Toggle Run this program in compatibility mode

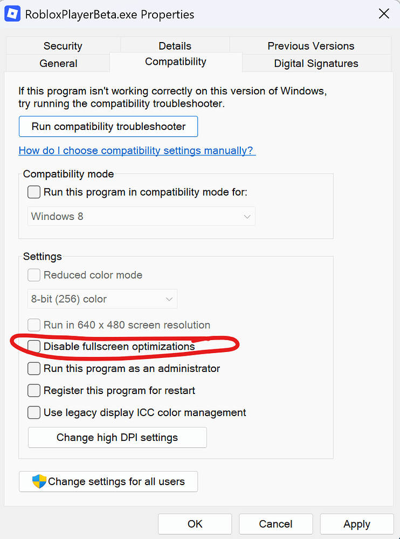click(x=34, y=192)
